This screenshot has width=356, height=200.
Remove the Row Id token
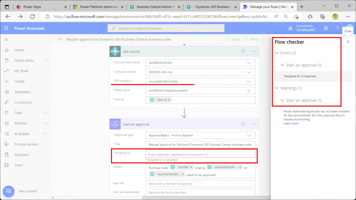tap(169, 100)
